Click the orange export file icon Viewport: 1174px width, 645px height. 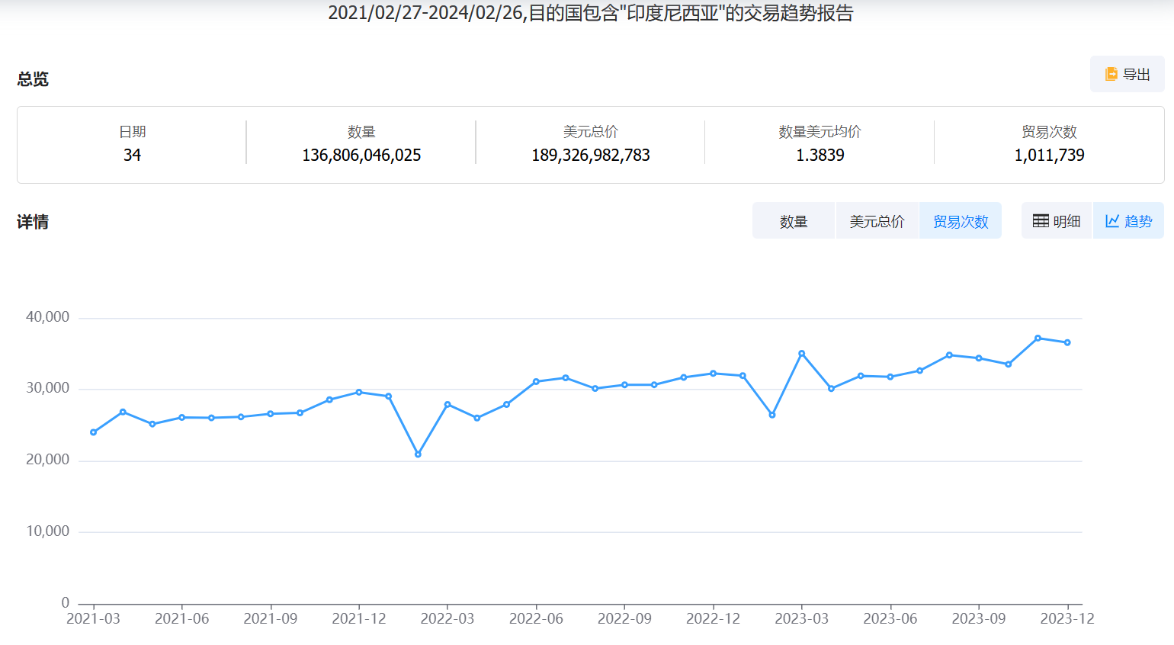(x=1111, y=74)
